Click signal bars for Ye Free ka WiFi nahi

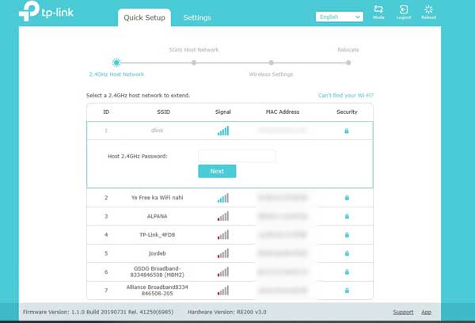coord(223,198)
